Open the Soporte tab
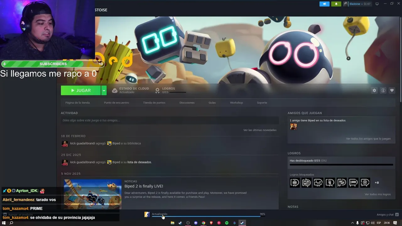This screenshot has height=226, width=402. (x=262, y=103)
